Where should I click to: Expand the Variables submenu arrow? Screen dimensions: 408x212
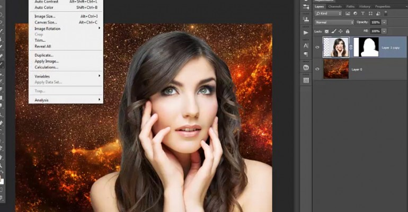coord(99,76)
